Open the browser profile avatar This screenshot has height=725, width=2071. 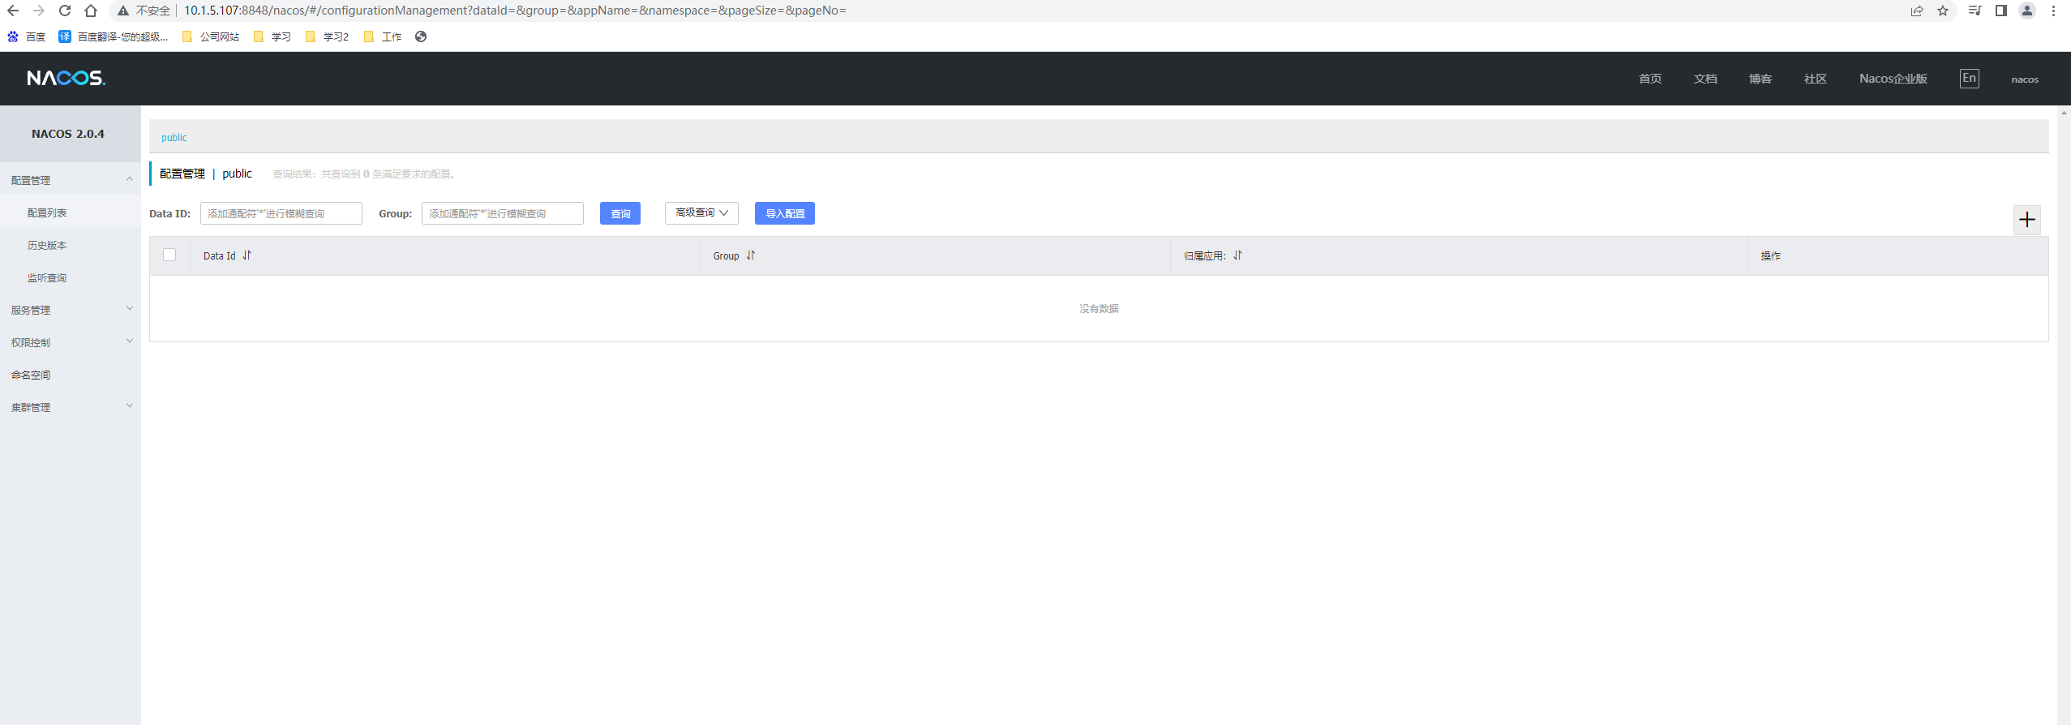click(x=2027, y=11)
